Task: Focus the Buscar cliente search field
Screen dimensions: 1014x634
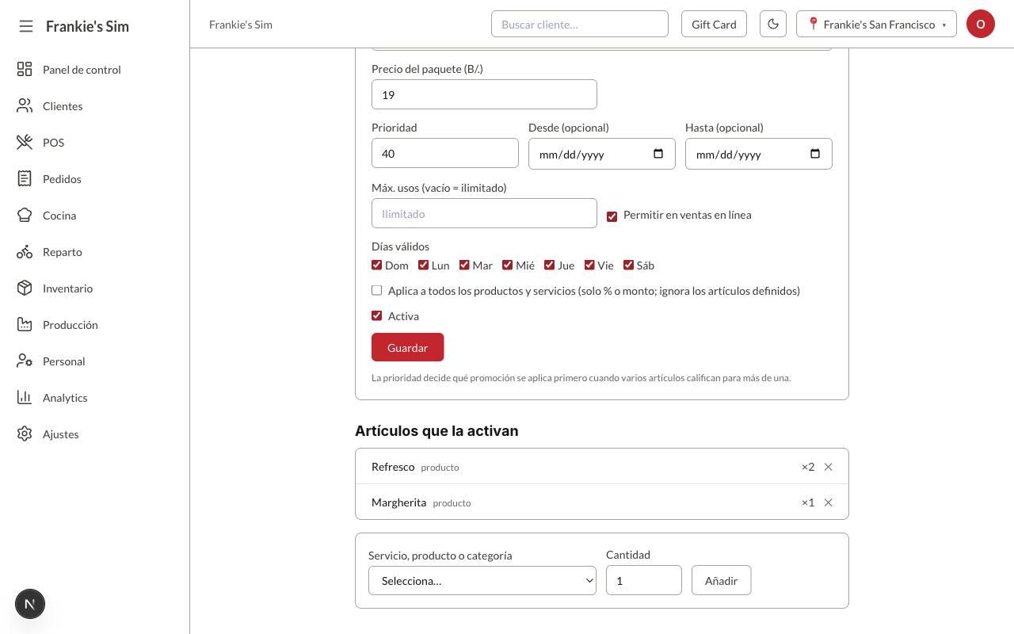Action: pos(580,25)
